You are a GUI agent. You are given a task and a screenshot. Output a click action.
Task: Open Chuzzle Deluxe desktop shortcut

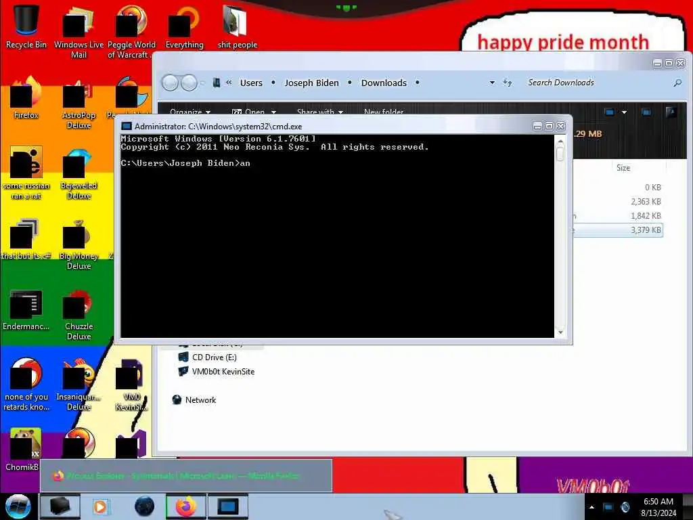pyautogui.click(x=79, y=315)
